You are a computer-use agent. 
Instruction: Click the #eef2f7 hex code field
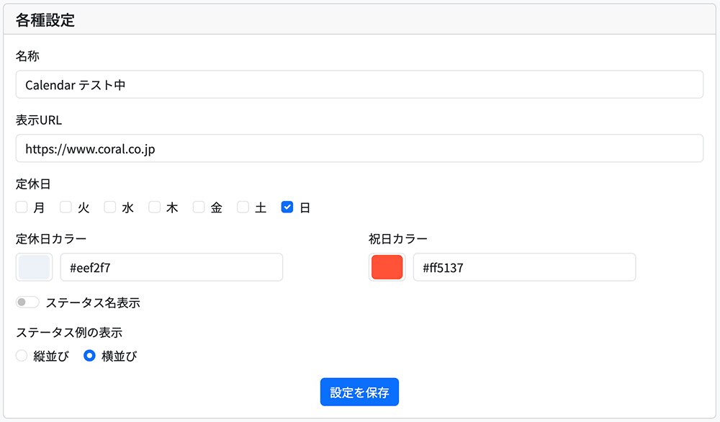(171, 267)
